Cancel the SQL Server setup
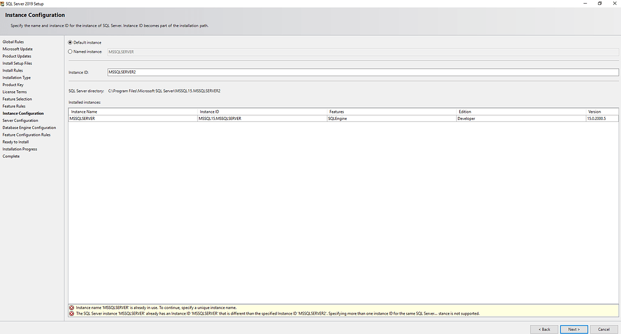The width and height of the screenshot is (621, 334). pyautogui.click(x=603, y=329)
